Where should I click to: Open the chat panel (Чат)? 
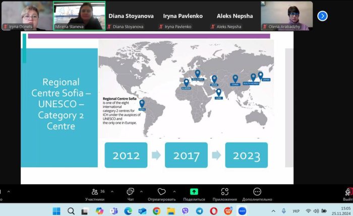(130, 194)
